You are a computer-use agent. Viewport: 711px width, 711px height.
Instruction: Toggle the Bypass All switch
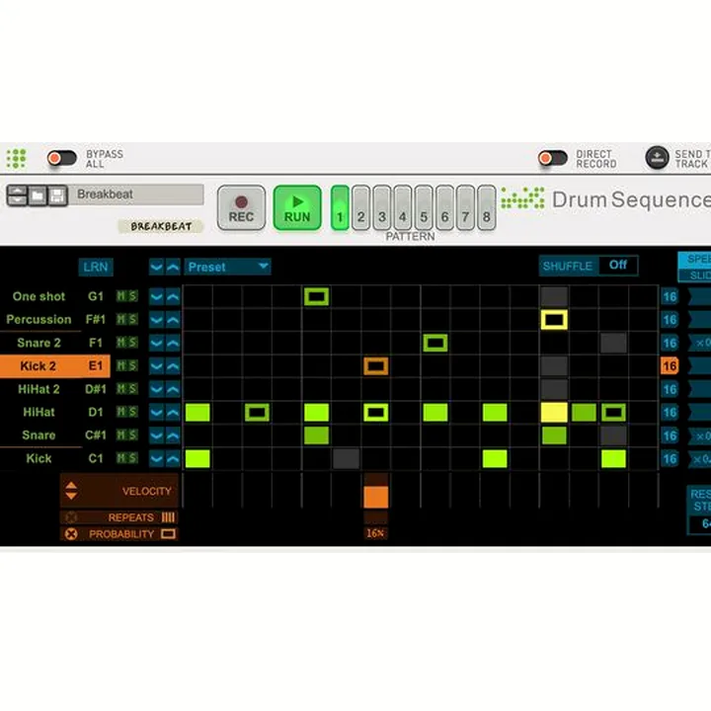click(61, 158)
